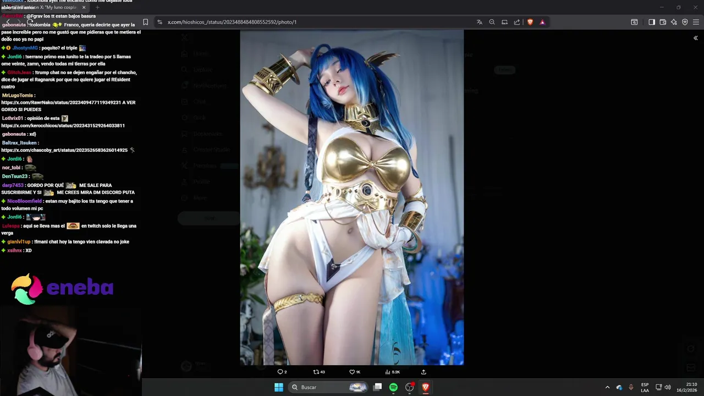The width and height of the screenshot is (704, 396).
Task: Open the page translate icon
Action: tap(480, 22)
